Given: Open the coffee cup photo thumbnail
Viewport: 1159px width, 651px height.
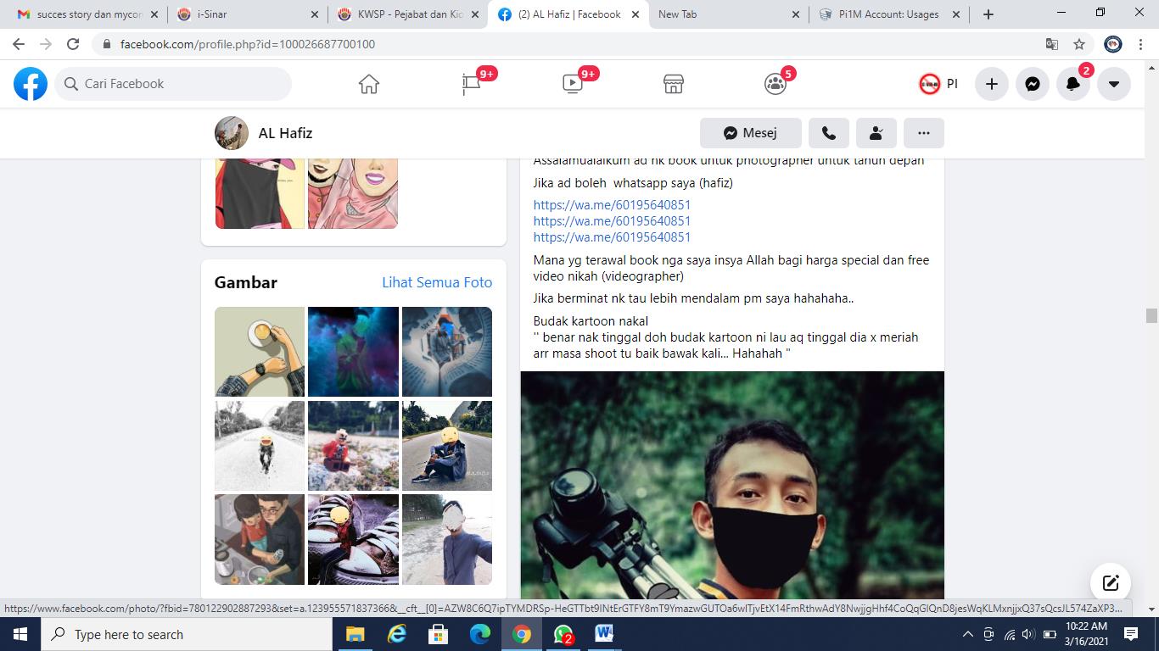Looking at the screenshot, I should (x=259, y=351).
